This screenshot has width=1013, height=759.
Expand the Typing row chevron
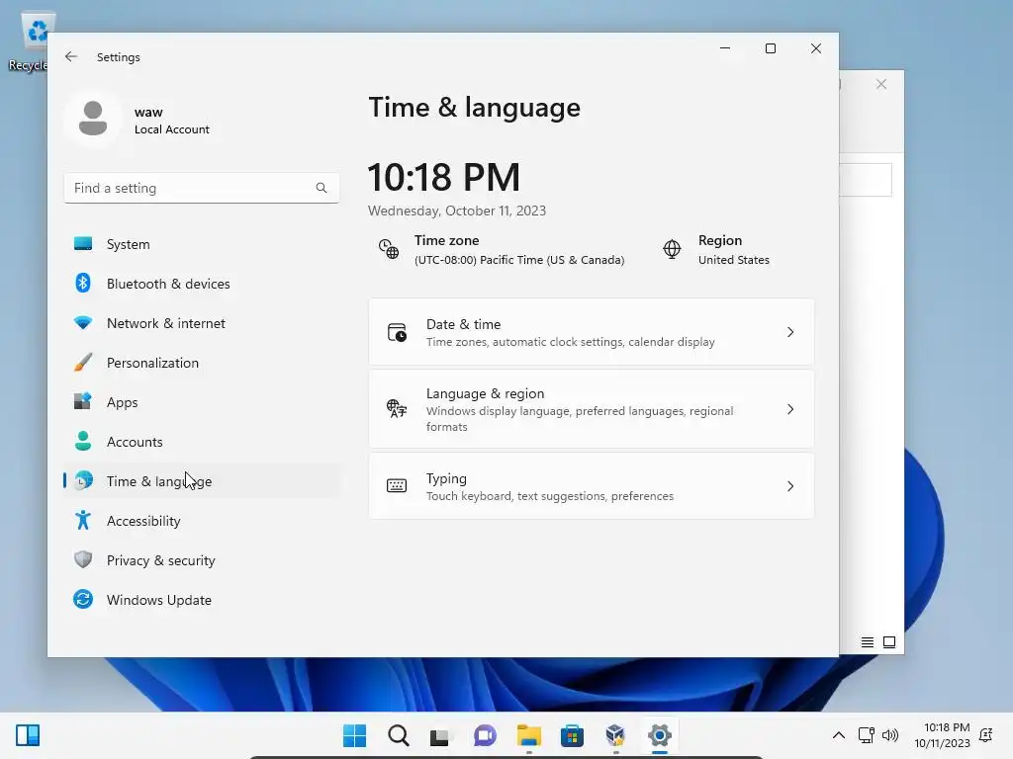tap(790, 486)
